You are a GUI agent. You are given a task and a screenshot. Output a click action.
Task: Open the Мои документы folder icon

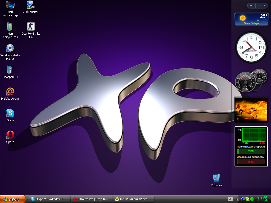tap(10, 27)
